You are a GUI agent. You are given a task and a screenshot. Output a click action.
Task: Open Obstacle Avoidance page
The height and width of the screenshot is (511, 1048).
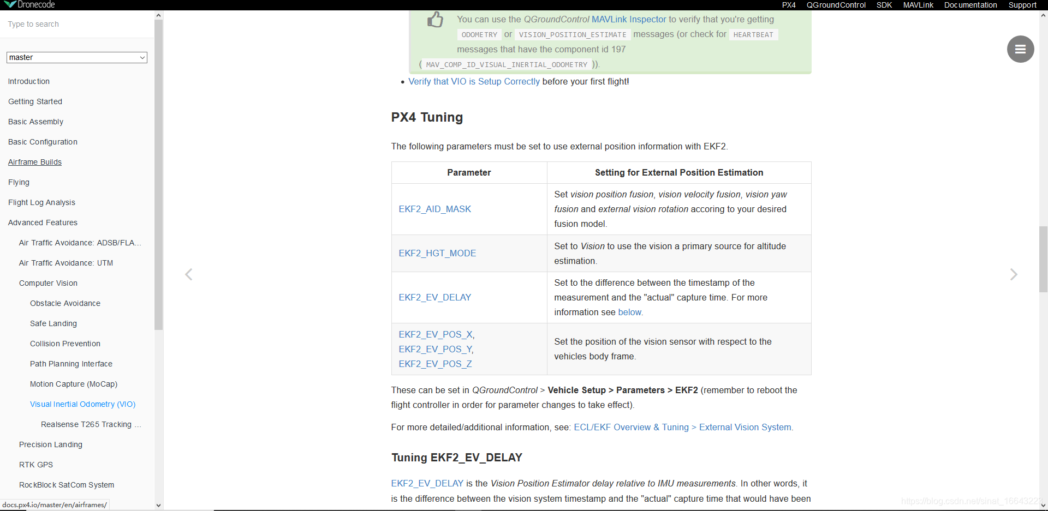[x=65, y=303]
